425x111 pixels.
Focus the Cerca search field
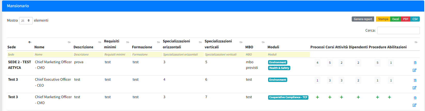(398, 30)
